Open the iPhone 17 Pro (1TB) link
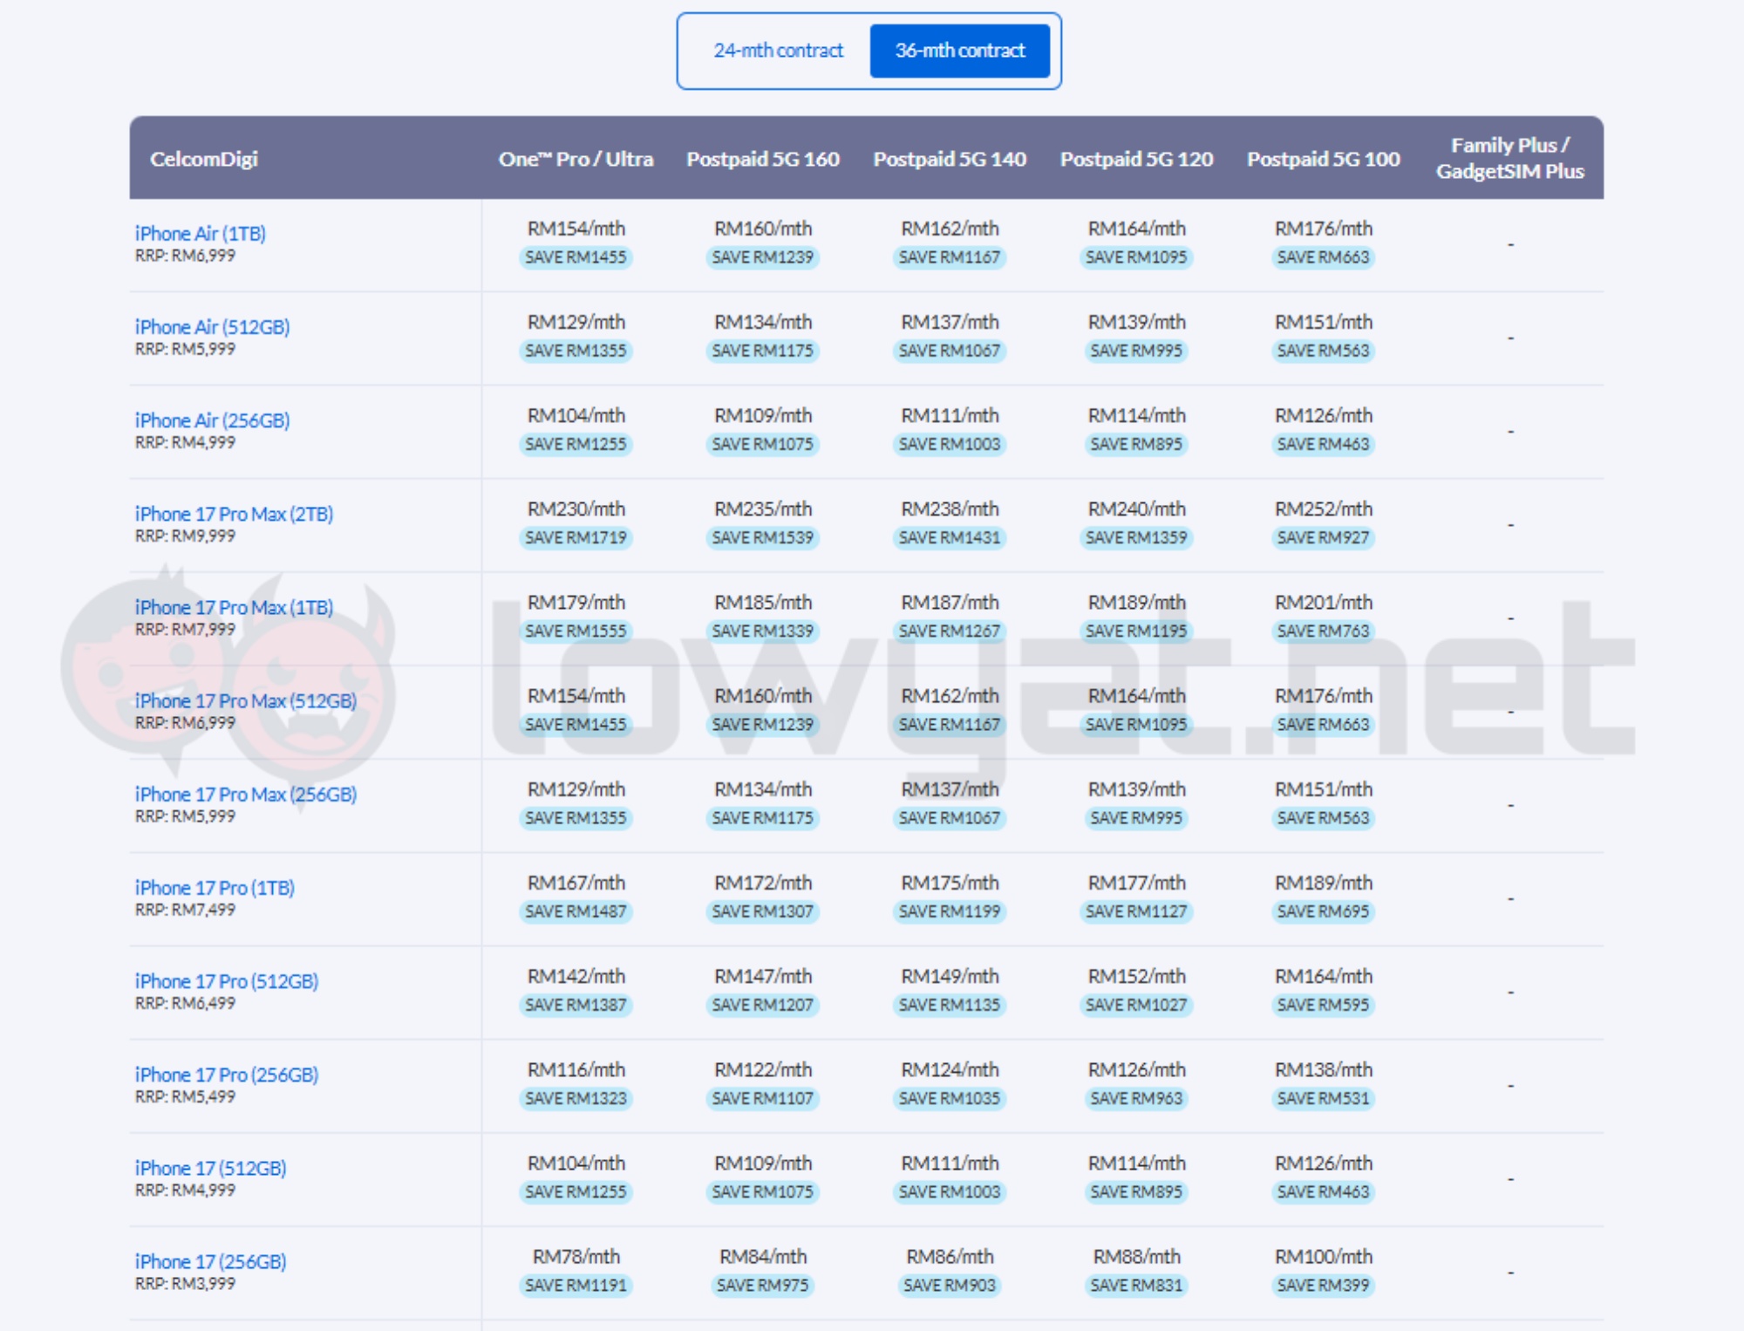The height and width of the screenshot is (1331, 1744). click(215, 886)
